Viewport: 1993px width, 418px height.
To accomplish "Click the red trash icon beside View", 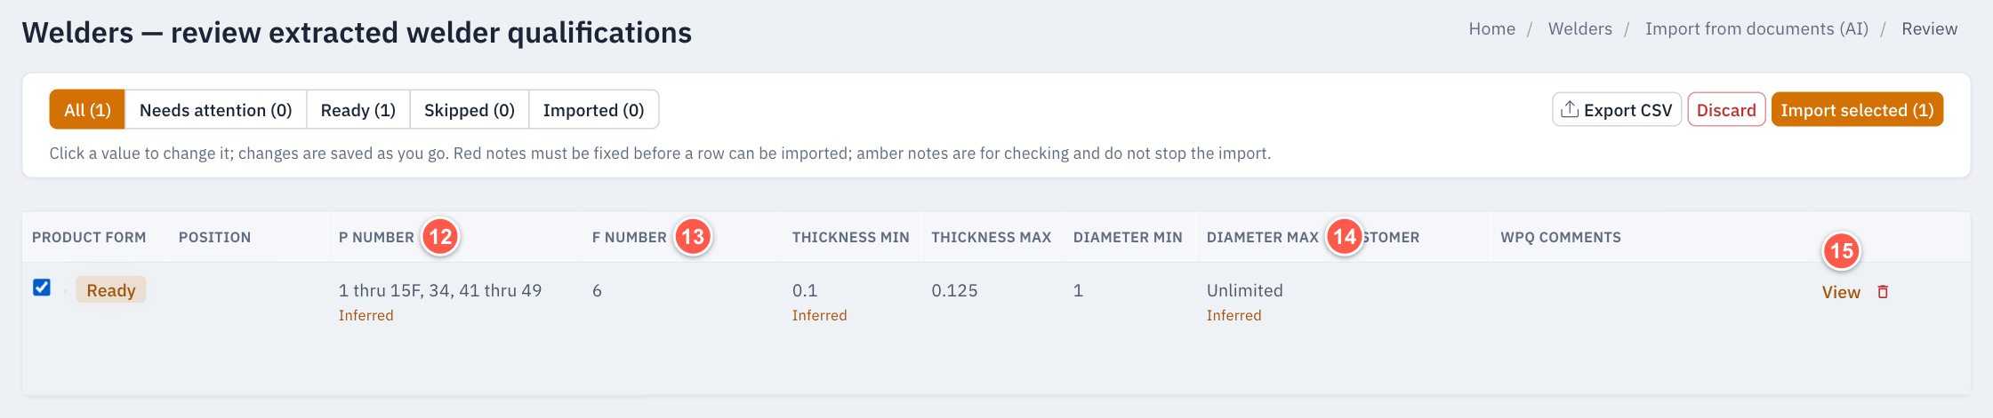I will pos(1883,292).
